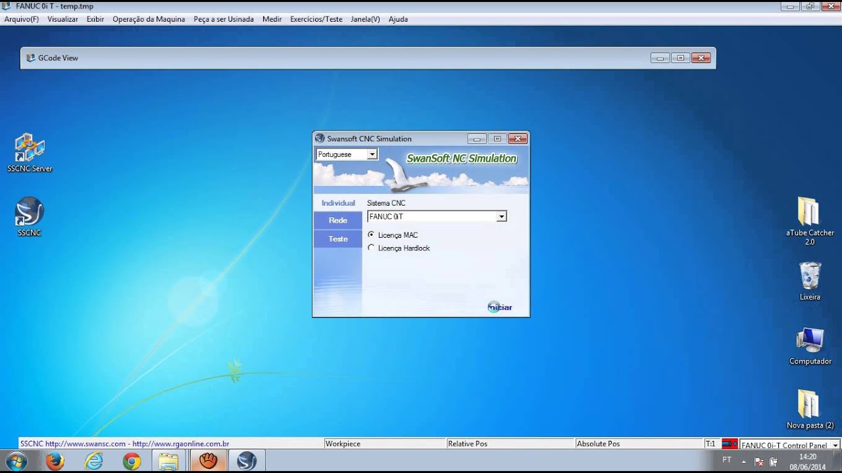Open the aTube Catcher 2.0 folder icon
This screenshot has height=473, width=842.
[x=810, y=221]
